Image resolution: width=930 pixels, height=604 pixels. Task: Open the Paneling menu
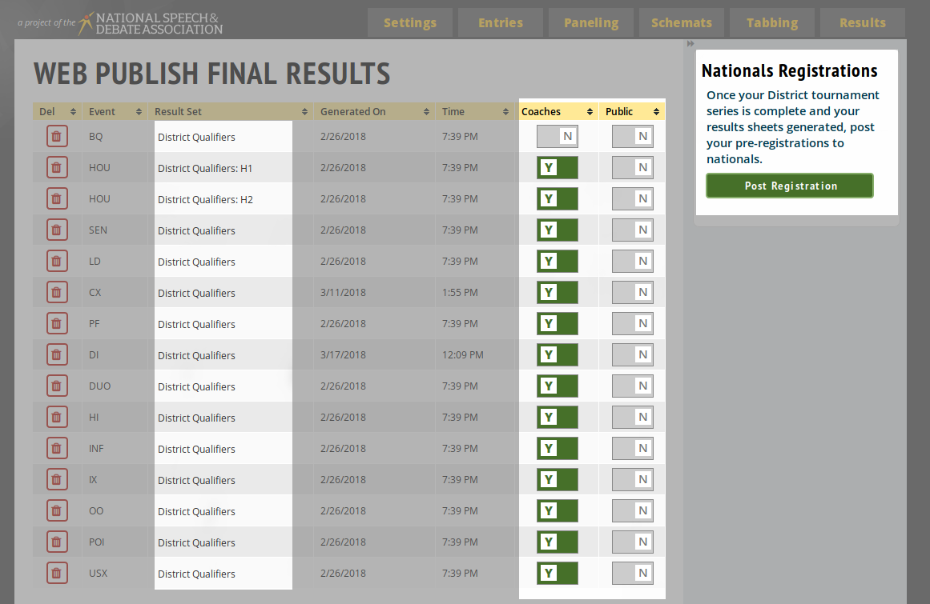[x=590, y=22]
